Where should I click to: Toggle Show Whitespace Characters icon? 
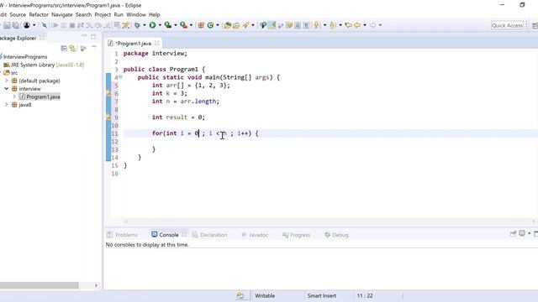[306, 25]
